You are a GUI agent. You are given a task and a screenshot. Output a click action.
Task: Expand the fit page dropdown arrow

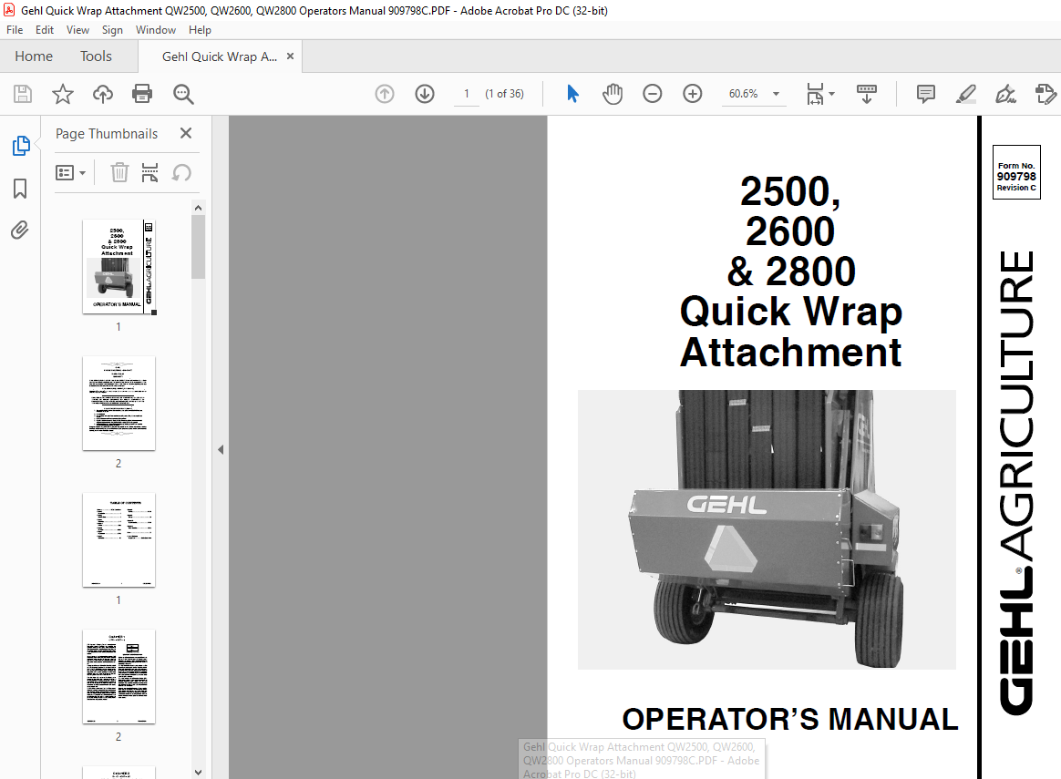pos(831,94)
